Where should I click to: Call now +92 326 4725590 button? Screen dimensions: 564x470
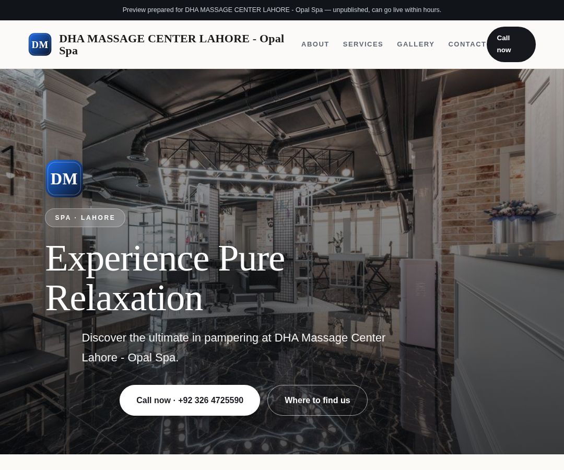190,400
